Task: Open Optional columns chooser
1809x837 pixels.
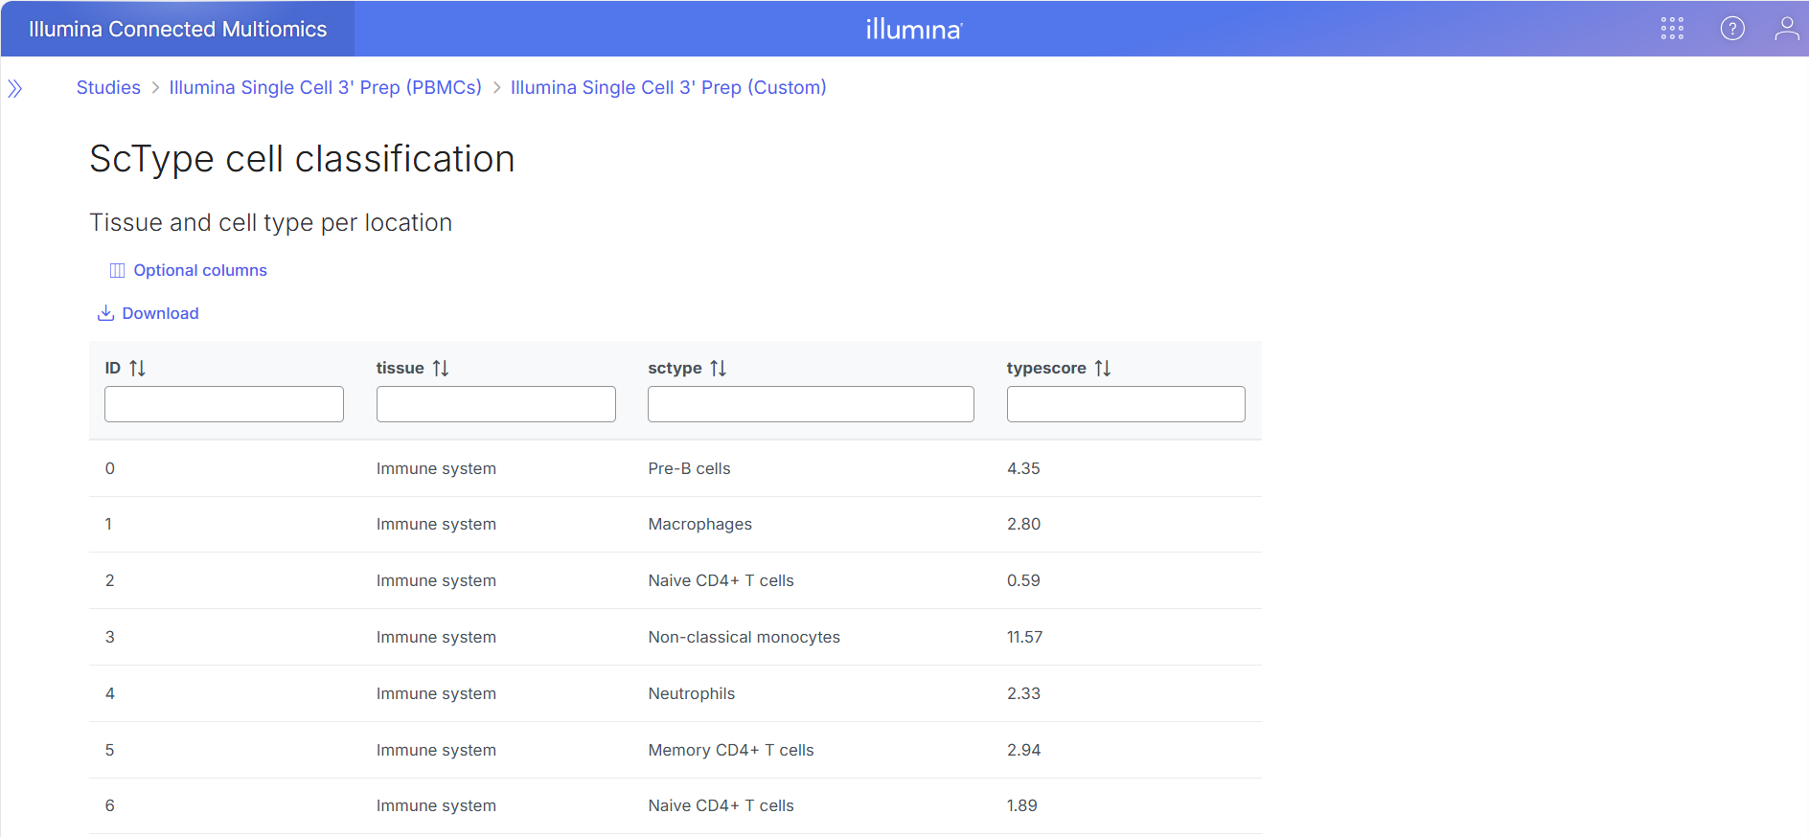Action: pos(189,270)
